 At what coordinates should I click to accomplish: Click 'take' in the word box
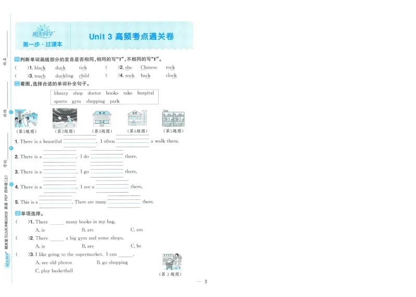(x=127, y=93)
